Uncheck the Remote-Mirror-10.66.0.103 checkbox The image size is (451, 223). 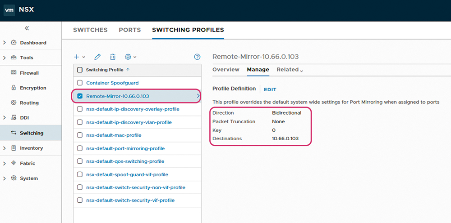tap(80, 96)
